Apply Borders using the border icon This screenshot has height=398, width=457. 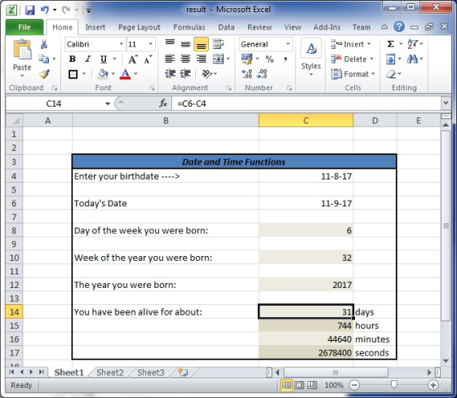tap(73, 74)
